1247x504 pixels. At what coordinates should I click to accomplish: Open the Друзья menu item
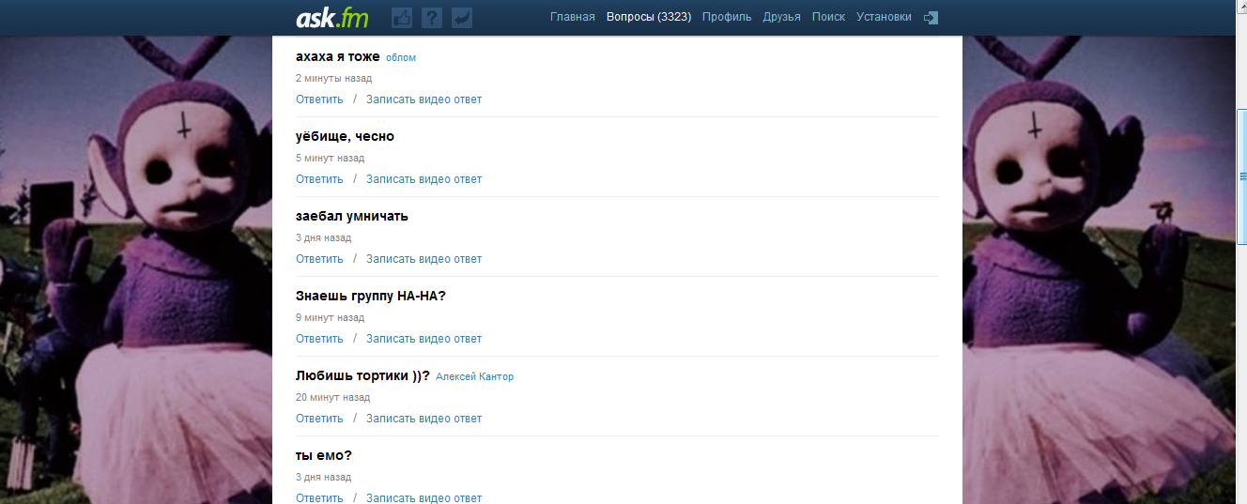click(782, 17)
